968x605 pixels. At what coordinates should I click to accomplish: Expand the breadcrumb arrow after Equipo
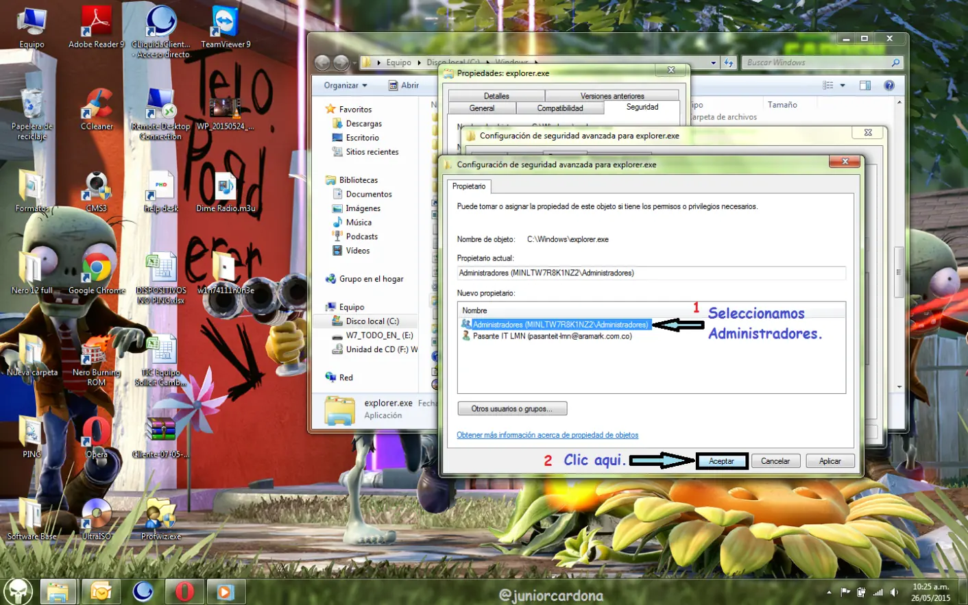[419, 62]
